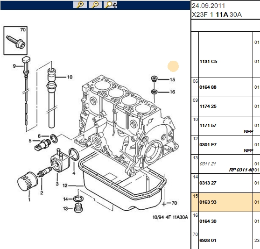Select table row reference 13
Screen dimensions: 260x249
195,158
